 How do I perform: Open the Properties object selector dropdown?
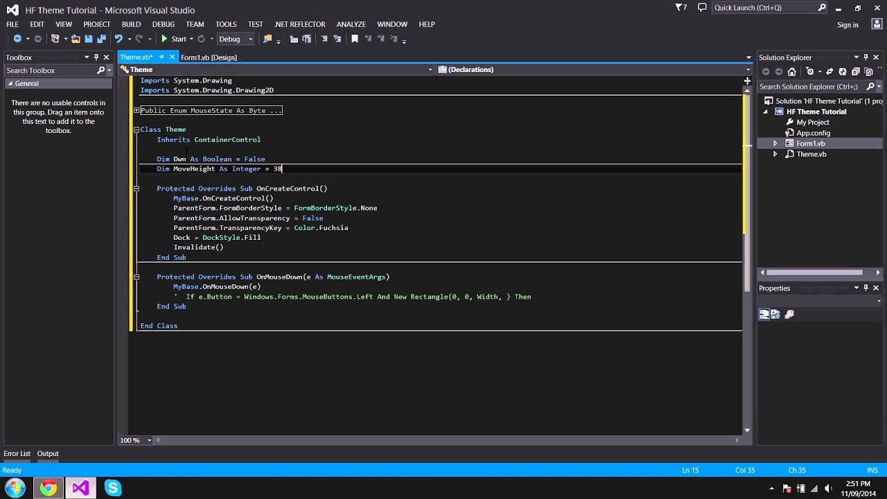pos(879,301)
